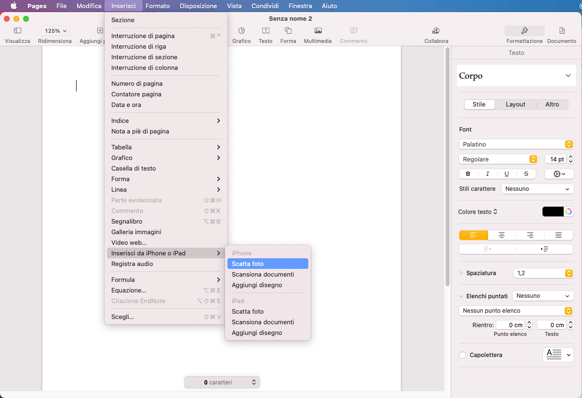This screenshot has height=398, width=582.
Task: Expand the Spaziatura disclosure triangle
Action: point(461,273)
